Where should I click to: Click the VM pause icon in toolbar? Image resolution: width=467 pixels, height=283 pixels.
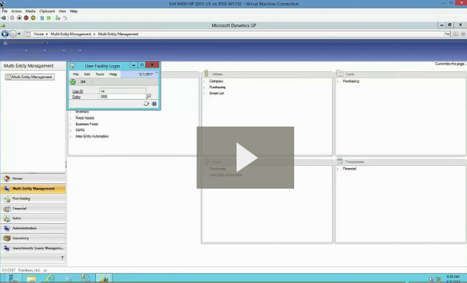(x=42, y=18)
